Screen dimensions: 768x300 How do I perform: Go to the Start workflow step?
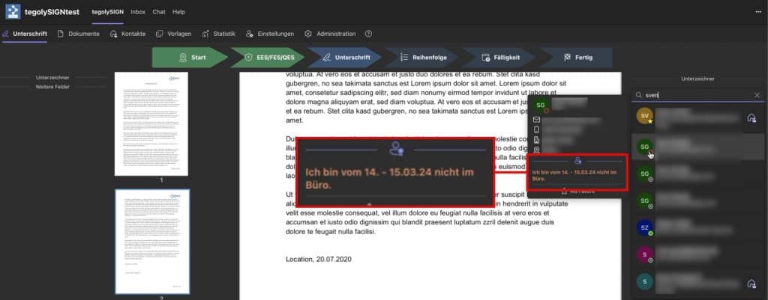189,58
